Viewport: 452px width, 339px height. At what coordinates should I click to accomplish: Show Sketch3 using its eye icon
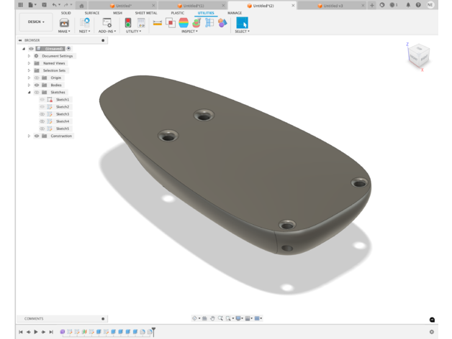tap(42, 114)
